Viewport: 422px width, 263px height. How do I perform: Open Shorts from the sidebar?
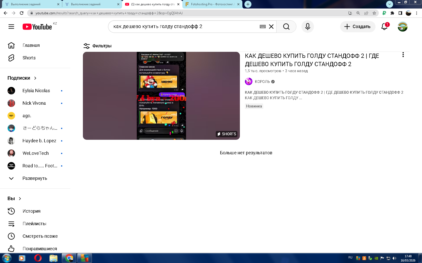(29, 58)
